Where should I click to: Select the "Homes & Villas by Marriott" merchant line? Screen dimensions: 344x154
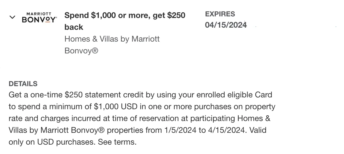click(112, 39)
